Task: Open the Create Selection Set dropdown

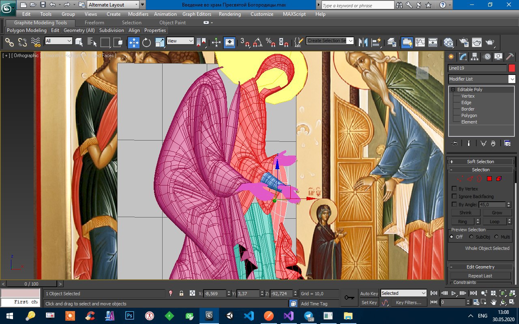Action: point(330,41)
